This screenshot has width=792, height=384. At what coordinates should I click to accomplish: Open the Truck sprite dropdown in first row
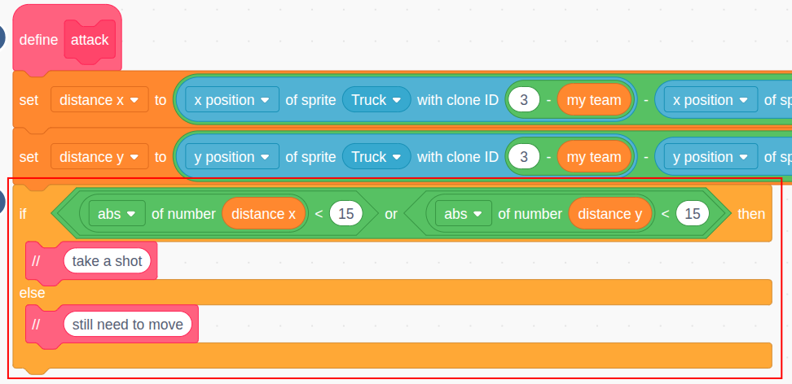[x=376, y=100]
